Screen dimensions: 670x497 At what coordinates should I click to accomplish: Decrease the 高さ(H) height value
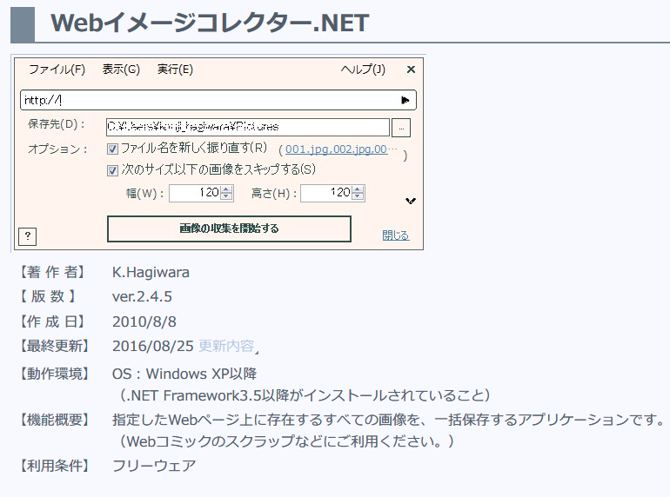(358, 196)
